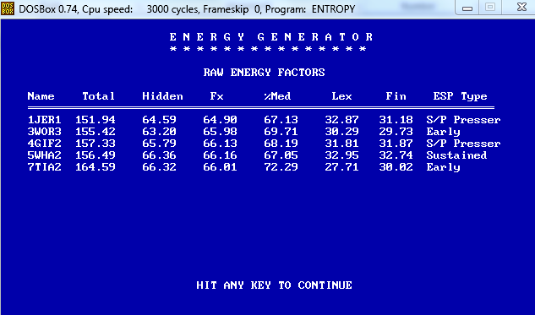Click Early type in 7TIA2 row

point(443,167)
